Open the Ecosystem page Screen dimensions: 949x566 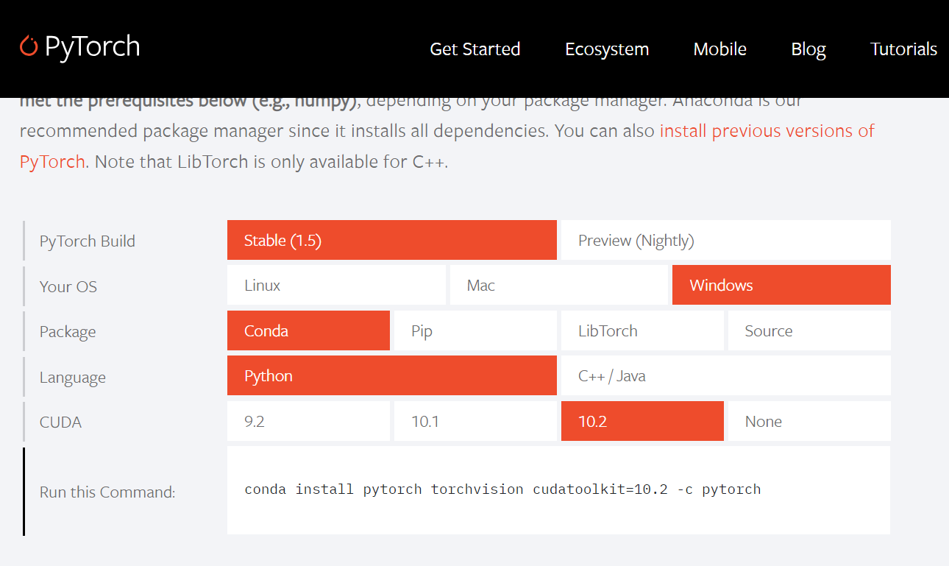(606, 49)
